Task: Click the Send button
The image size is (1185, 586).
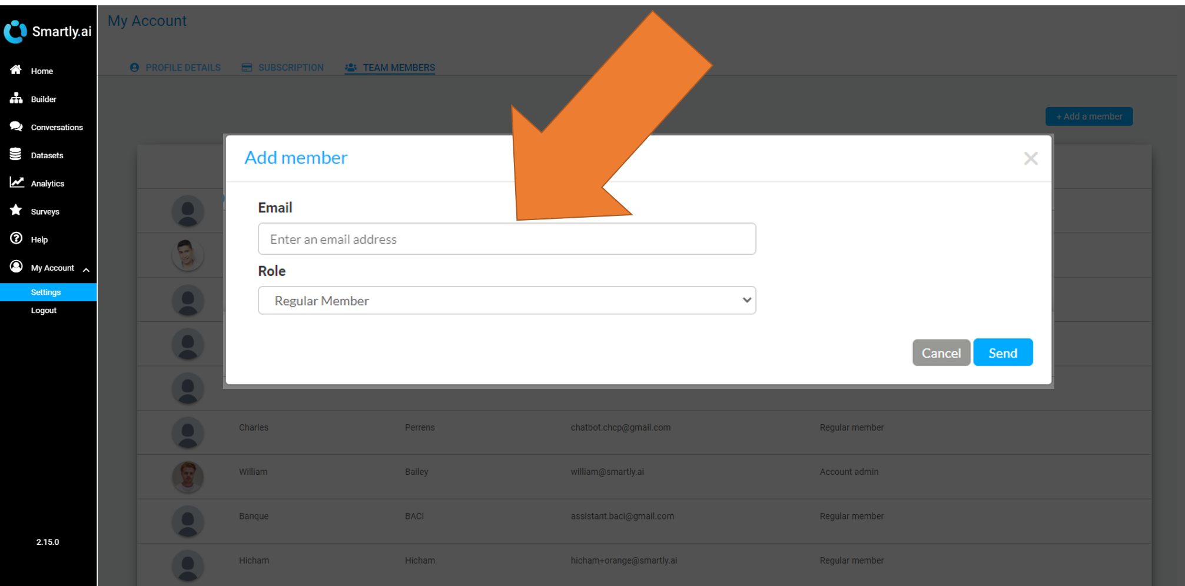Action: point(1003,352)
